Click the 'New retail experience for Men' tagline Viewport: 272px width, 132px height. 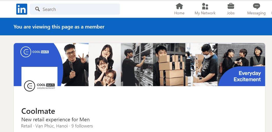coord(55,119)
